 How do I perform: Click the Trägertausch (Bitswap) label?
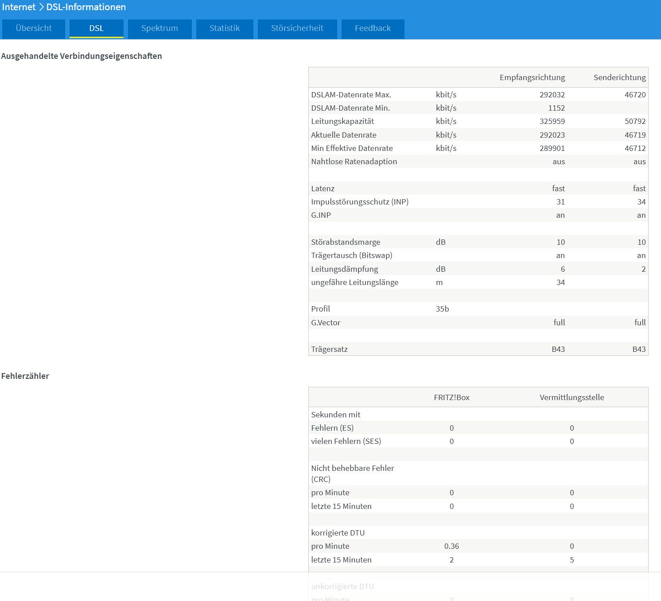(352, 255)
